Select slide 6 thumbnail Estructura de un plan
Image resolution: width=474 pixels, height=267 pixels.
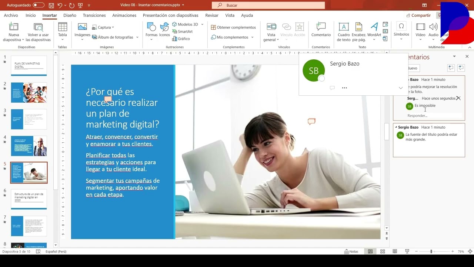coord(29,199)
